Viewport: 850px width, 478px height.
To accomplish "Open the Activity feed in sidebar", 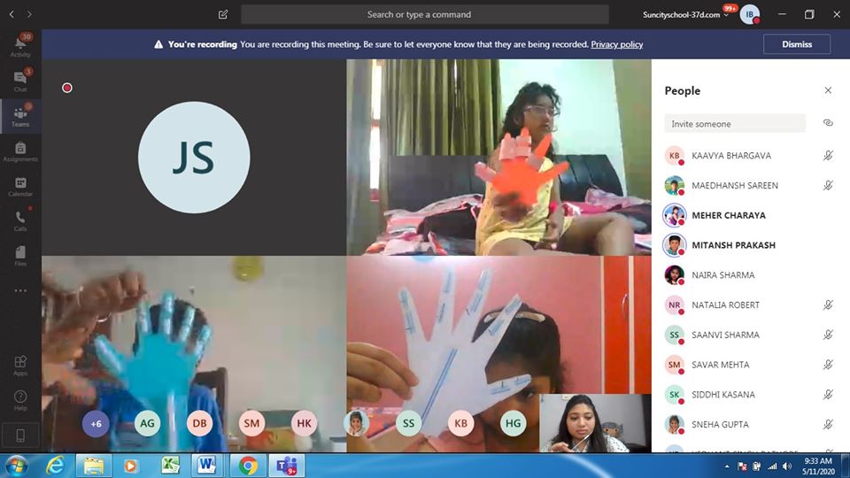I will point(20,46).
